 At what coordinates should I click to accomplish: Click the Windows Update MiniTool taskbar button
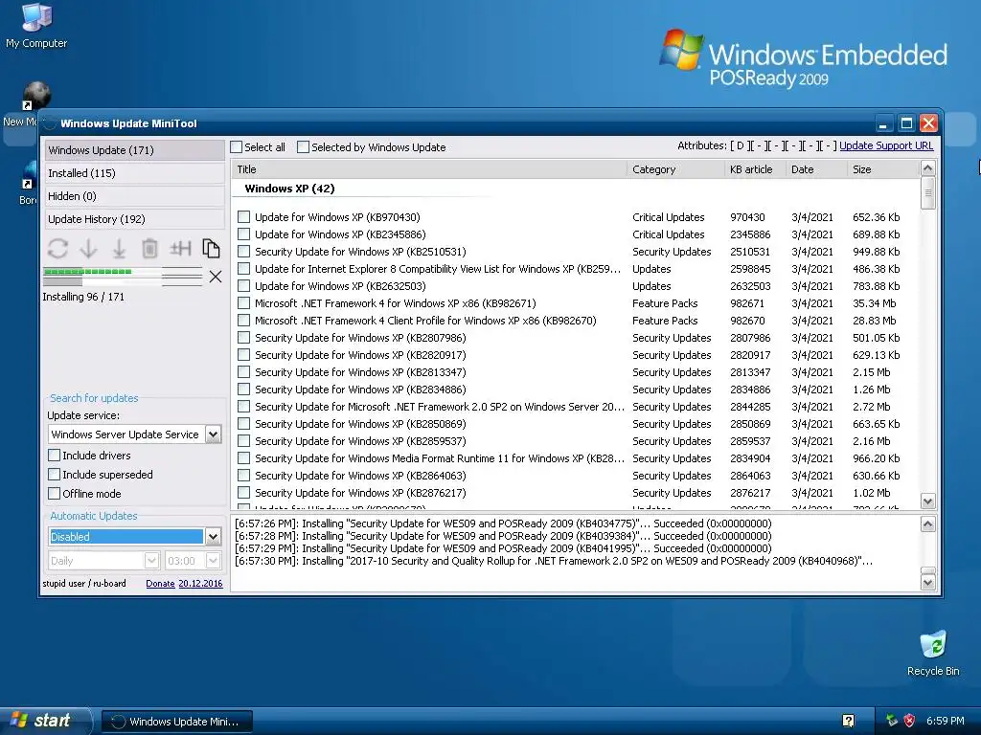point(177,722)
